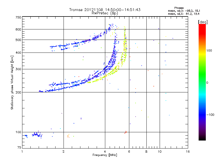Click the colorbar tick label '-100'

click(210, 115)
